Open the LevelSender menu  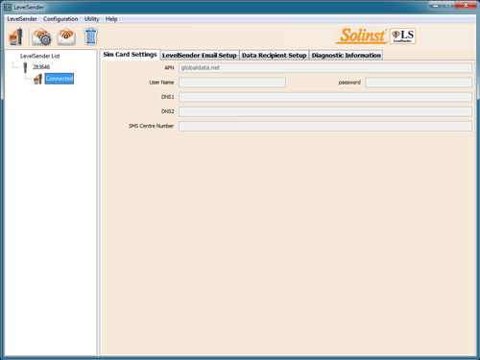click(x=22, y=19)
